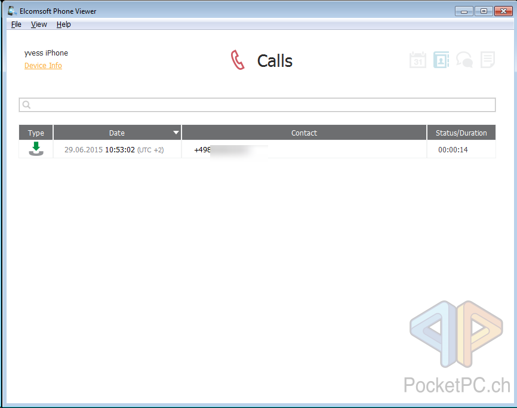Click the Elcomsoft Phone Viewer title icon
The image size is (517, 408).
[x=12, y=11]
